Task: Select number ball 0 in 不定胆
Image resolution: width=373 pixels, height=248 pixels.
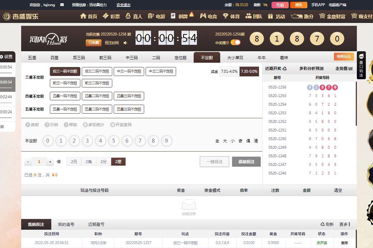Action: tap(48, 141)
